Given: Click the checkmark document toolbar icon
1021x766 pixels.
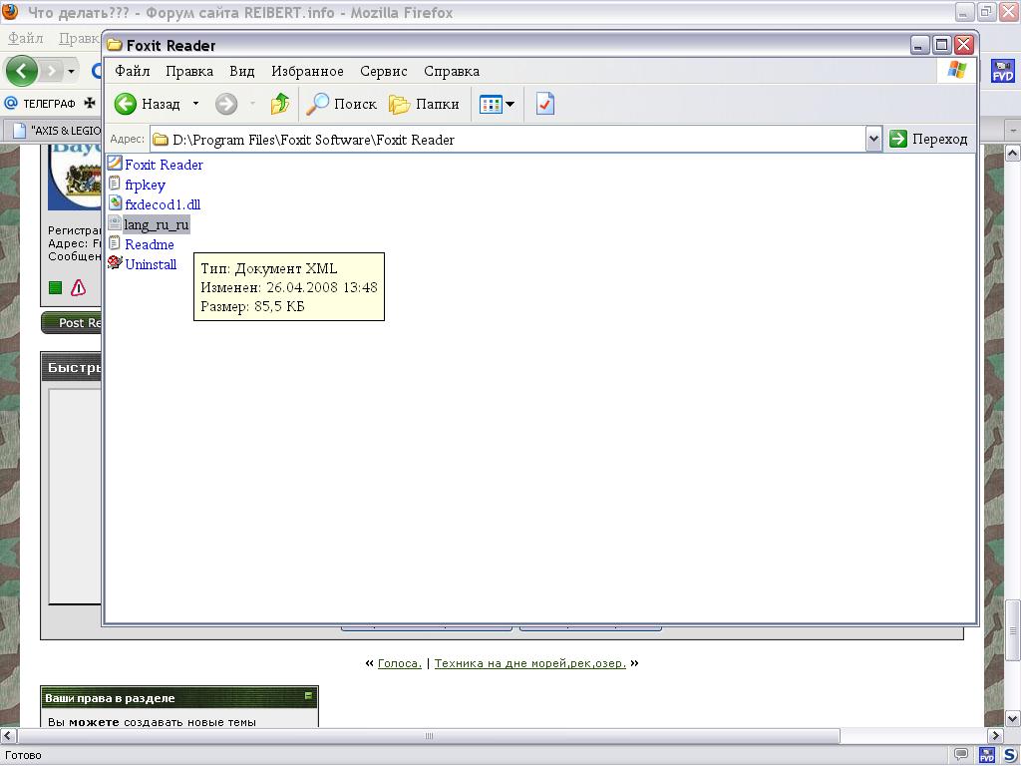Looking at the screenshot, I should [x=544, y=104].
